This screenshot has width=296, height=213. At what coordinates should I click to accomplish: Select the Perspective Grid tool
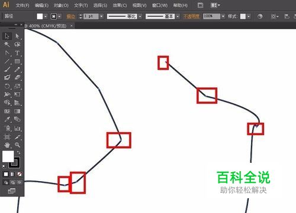click(x=17, y=103)
